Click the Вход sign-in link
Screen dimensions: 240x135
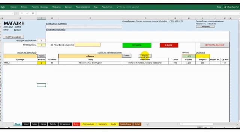219,7
